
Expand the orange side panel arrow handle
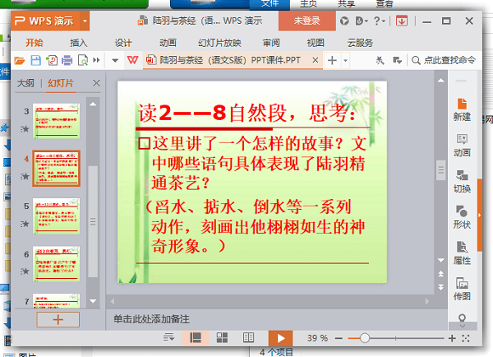point(480,216)
